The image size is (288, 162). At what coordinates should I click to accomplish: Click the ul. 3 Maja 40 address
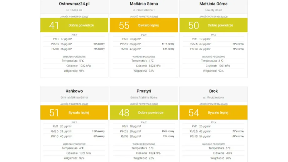(x=74, y=10)
